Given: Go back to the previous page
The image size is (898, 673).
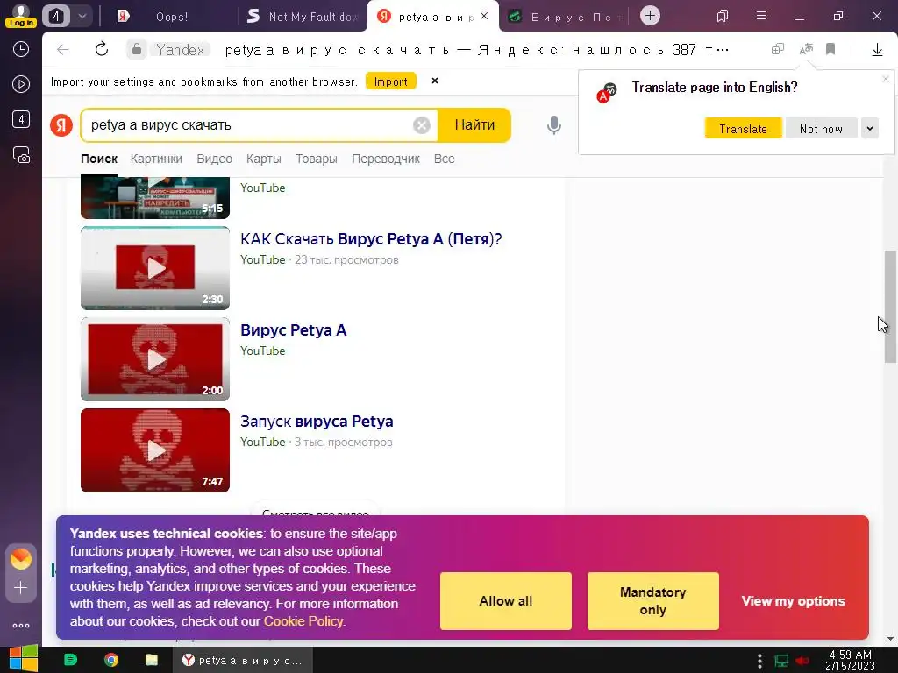Looking at the screenshot, I should 63,50.
